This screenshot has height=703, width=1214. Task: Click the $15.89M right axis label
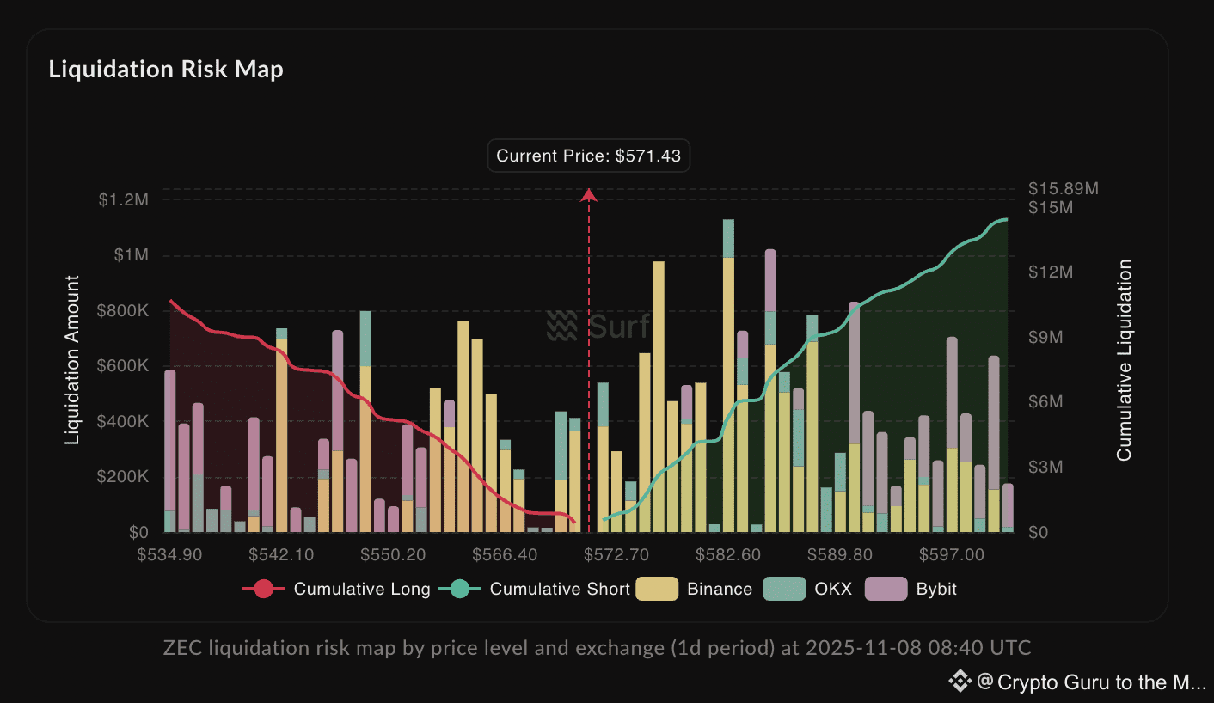1063,188
